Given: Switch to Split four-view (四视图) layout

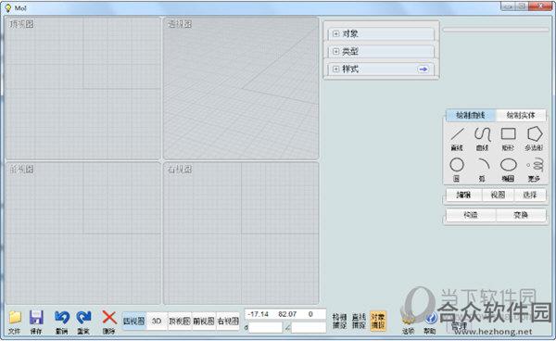Looking at the screenshot, I should [134, 322].
